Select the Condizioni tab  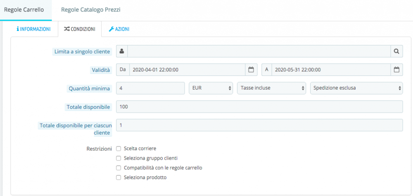coord(80,29)
